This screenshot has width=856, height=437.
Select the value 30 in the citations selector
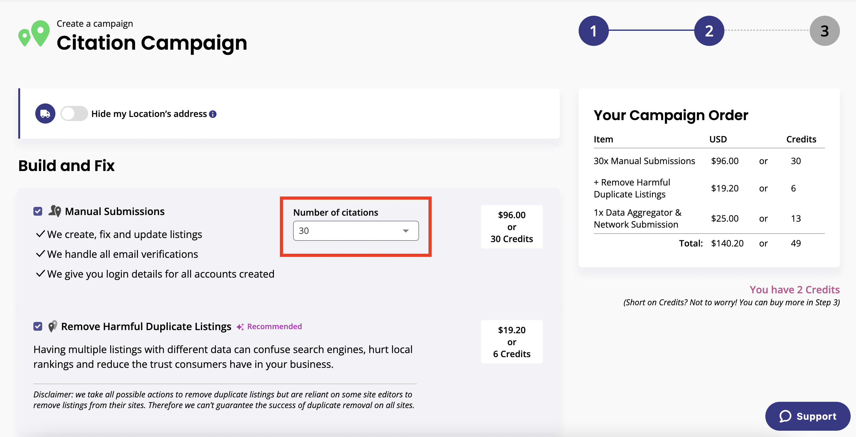pos(355,230)
